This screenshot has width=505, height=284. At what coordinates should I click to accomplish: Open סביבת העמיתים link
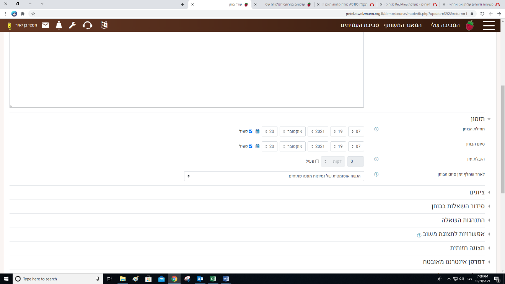[x=360, y=26]
